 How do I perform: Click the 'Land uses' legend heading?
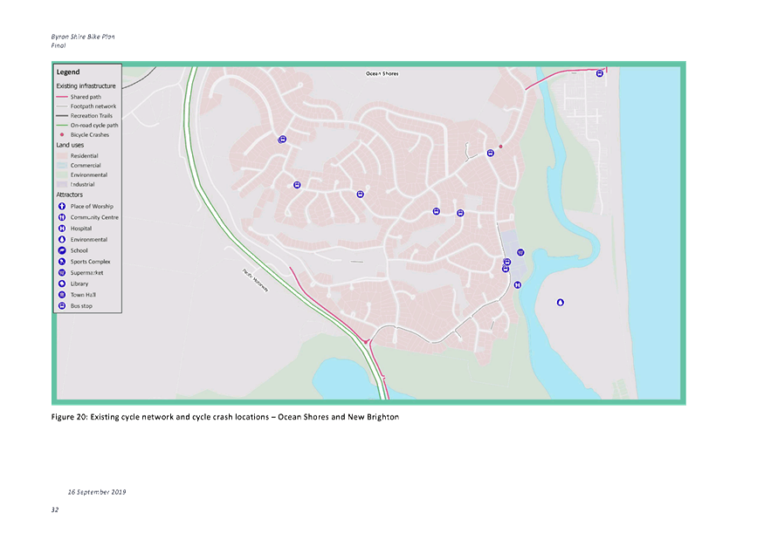pos(70,145)
